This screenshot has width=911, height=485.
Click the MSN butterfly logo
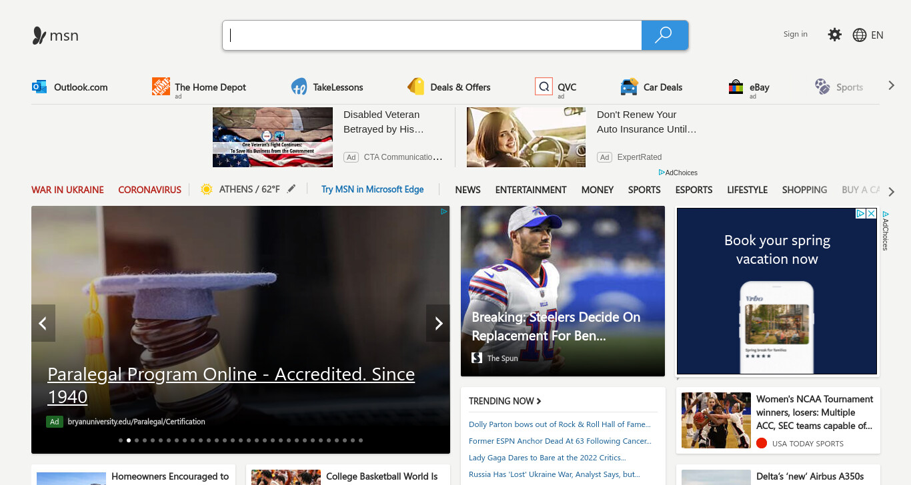[x=39, y=35]
